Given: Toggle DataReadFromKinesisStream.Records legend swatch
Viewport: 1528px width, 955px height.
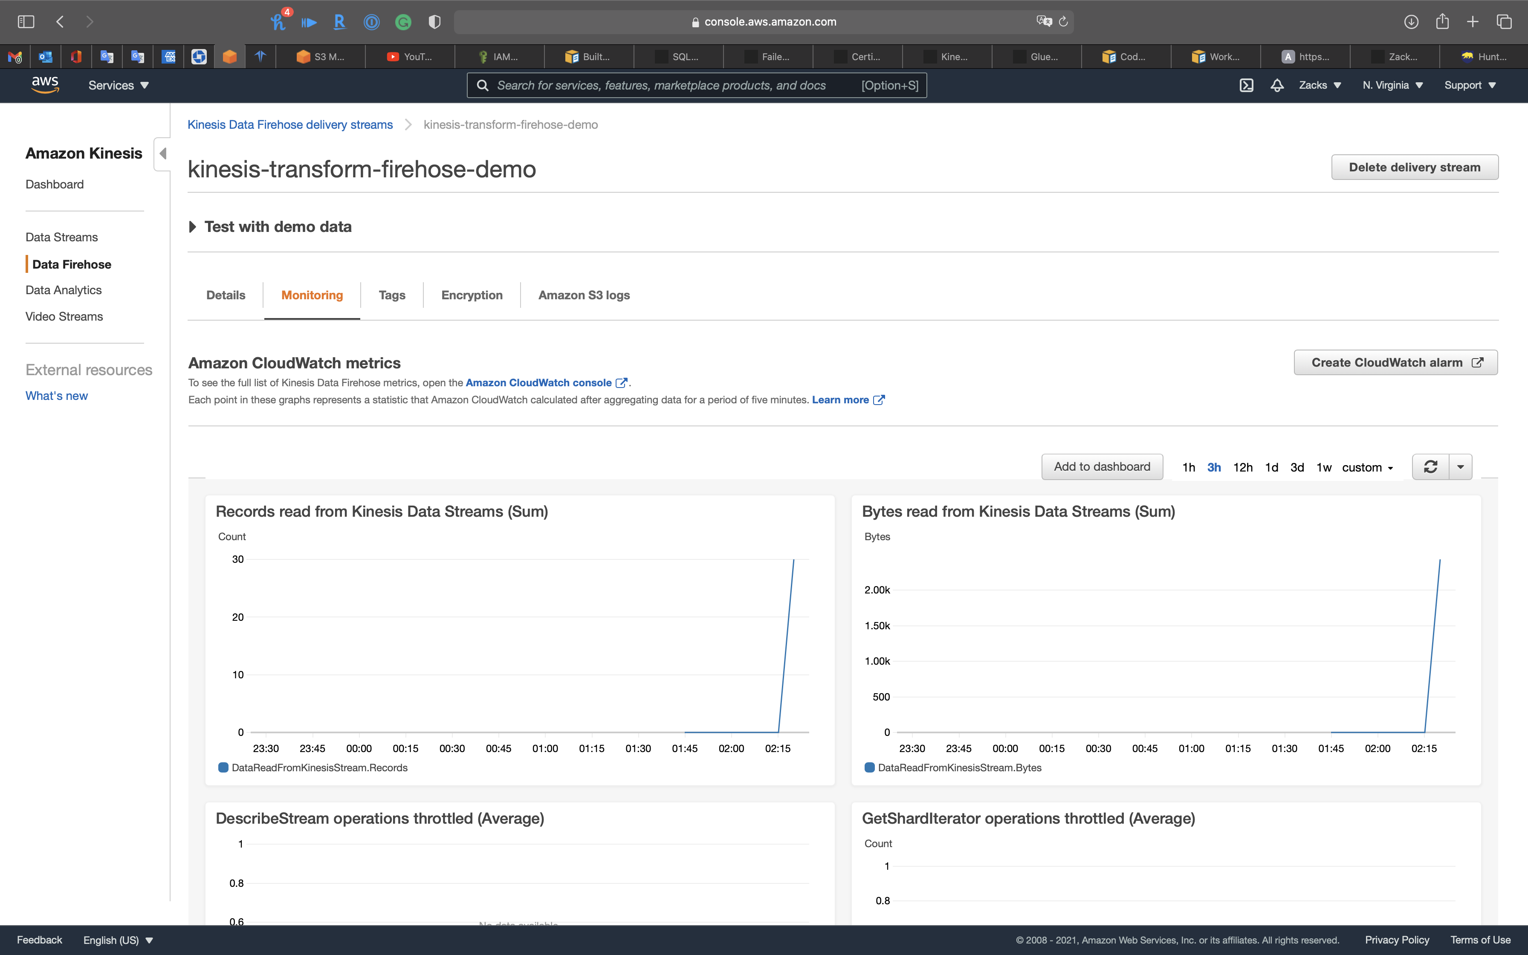Looking at the screenshot, I should (223, 767).
